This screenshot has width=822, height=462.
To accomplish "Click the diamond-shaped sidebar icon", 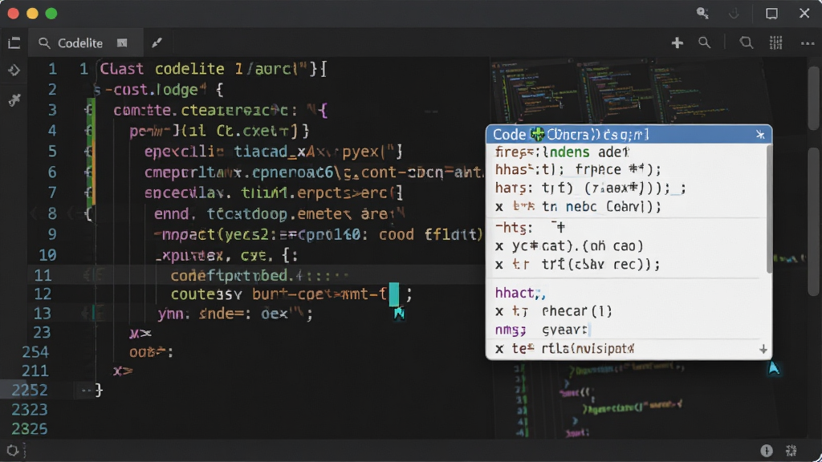I will [x=14, y=70].
